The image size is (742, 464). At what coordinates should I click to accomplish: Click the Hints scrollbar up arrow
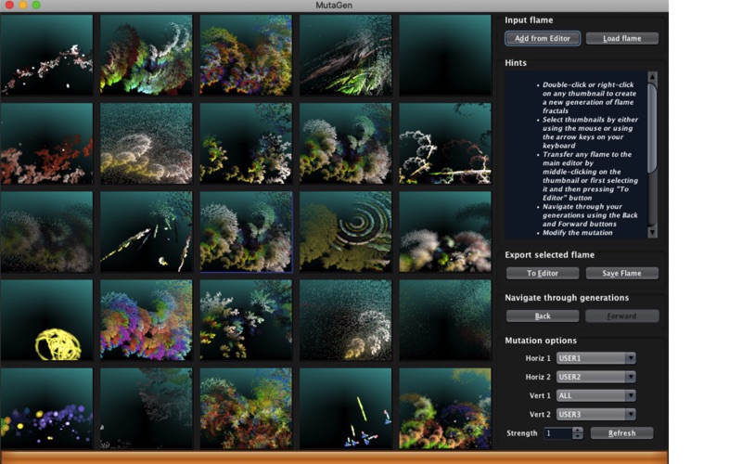pyautogui.click(x=652, y=77)
